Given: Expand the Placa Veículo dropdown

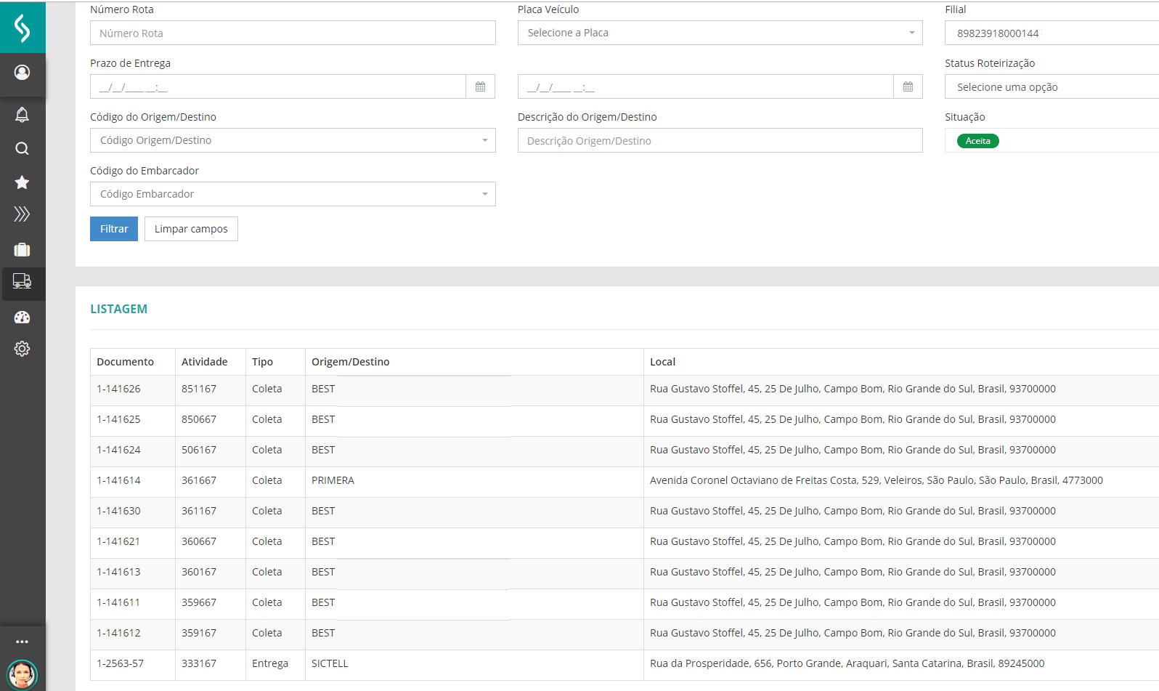Looking at the screenshot, I should [720, 33].
